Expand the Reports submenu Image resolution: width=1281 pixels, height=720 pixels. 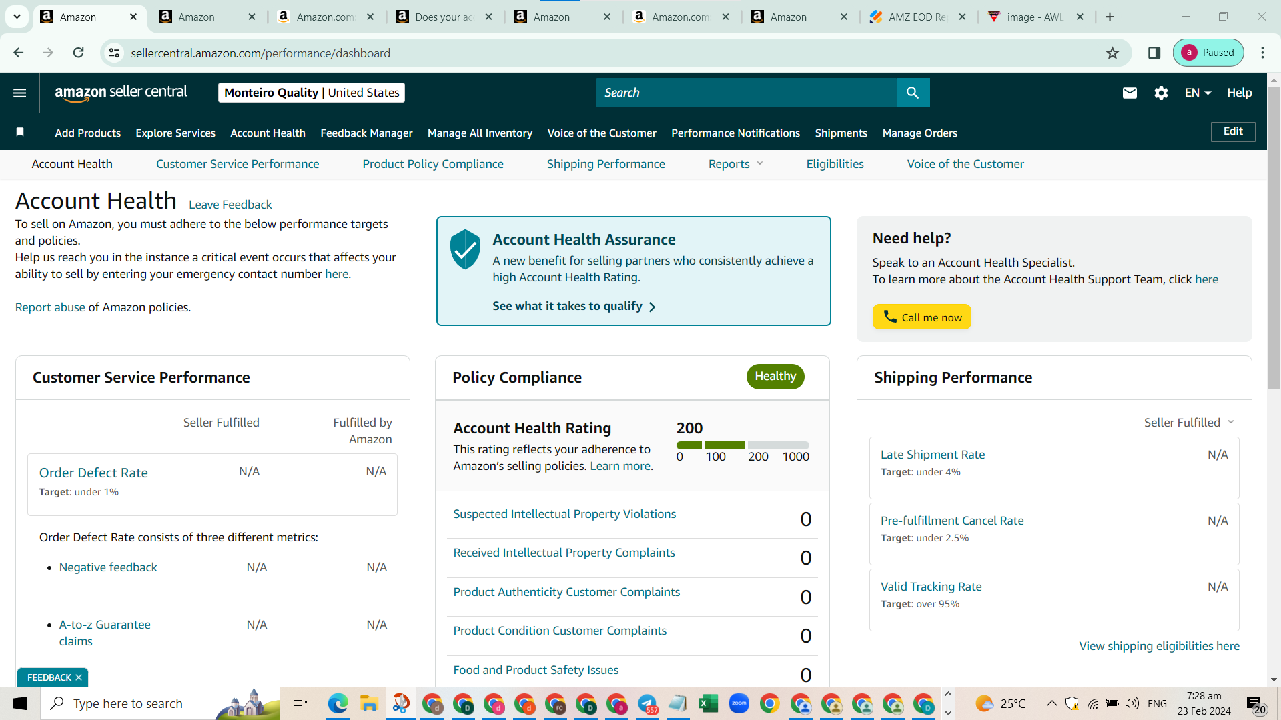(736, 164)
